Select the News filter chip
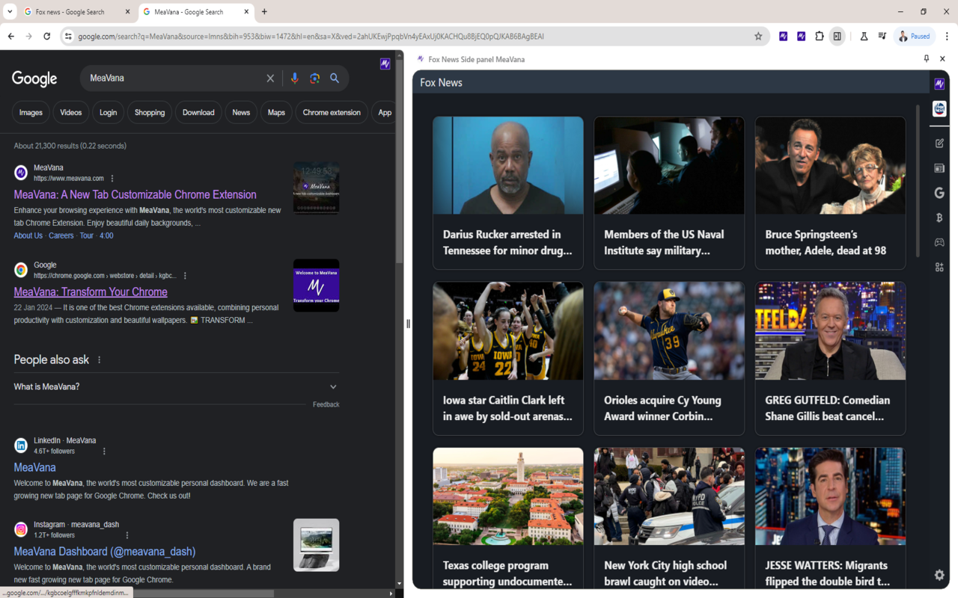The height and width of the screenshot is (598, 958). coord(241,112)
